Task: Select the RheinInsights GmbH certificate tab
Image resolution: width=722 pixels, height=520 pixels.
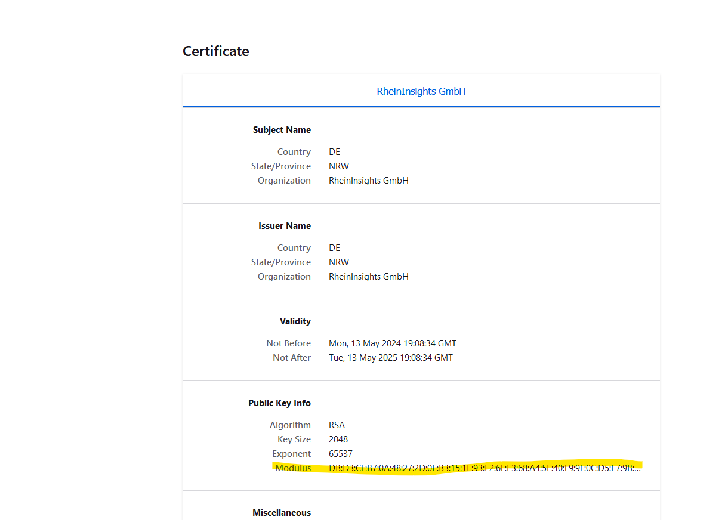Action: tap(421, 91)
